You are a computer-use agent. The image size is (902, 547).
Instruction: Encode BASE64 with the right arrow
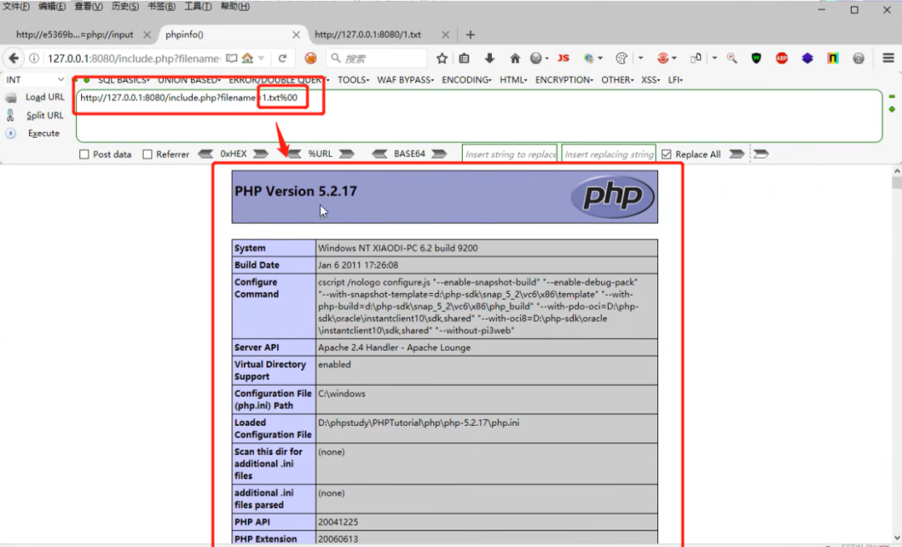tap(439, 154)
